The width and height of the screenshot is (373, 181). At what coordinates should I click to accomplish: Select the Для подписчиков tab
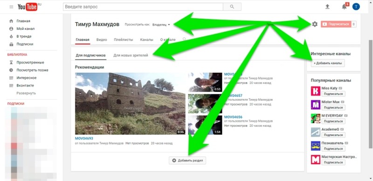tap(90, 55)
